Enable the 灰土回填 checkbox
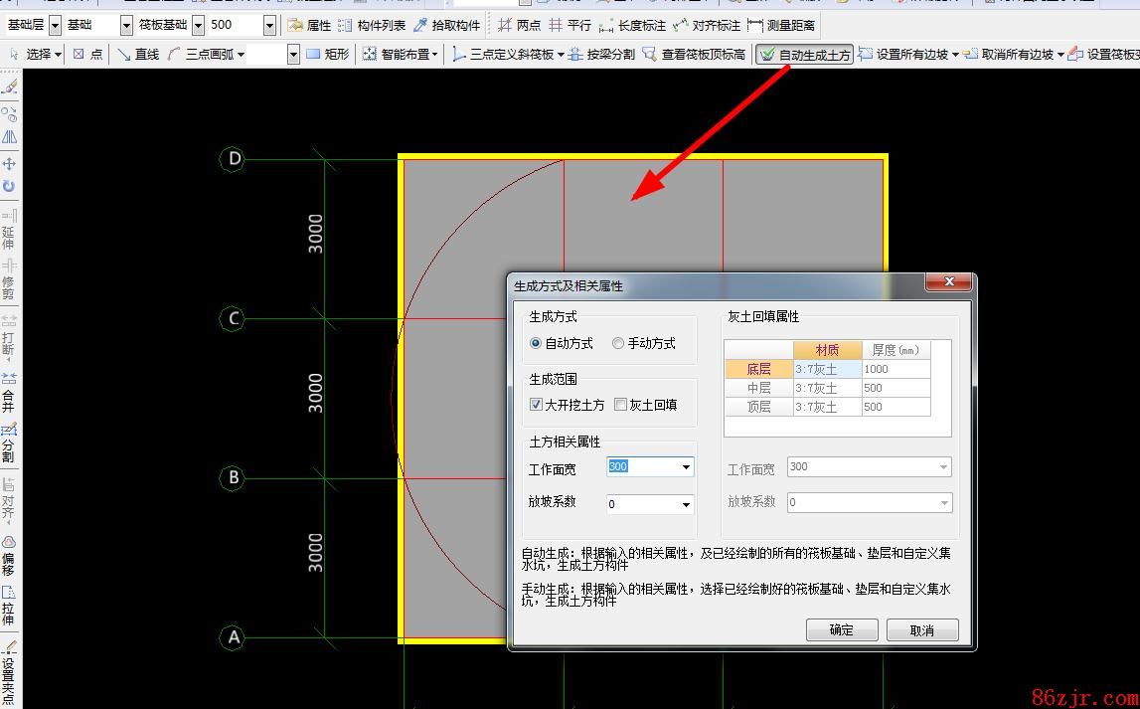Viewport: 1140px width, 709px height. tap(621, 405)
